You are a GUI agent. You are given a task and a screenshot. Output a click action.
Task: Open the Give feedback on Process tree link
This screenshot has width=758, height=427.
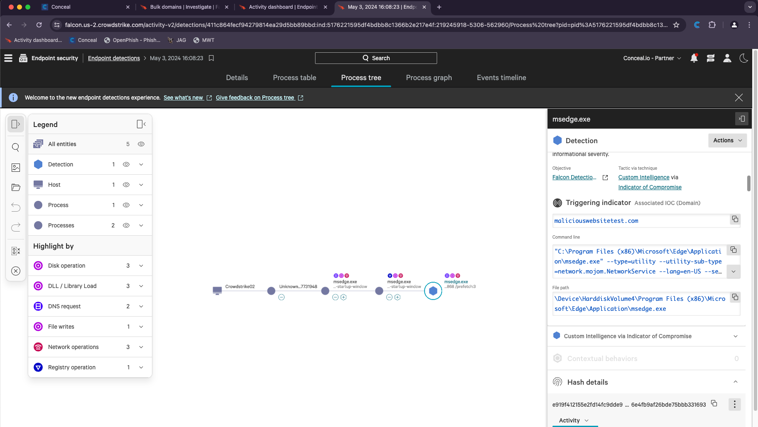click(x=256, y=98)
